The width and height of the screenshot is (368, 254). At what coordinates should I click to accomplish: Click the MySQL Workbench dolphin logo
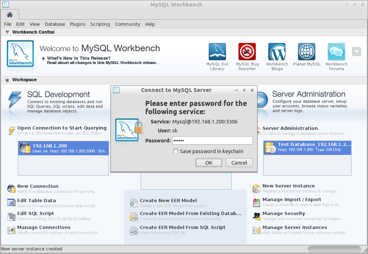(x=20, y=54)
